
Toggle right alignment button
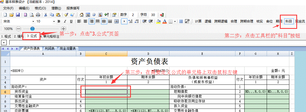pyautogui.click(x=92, y=21)
